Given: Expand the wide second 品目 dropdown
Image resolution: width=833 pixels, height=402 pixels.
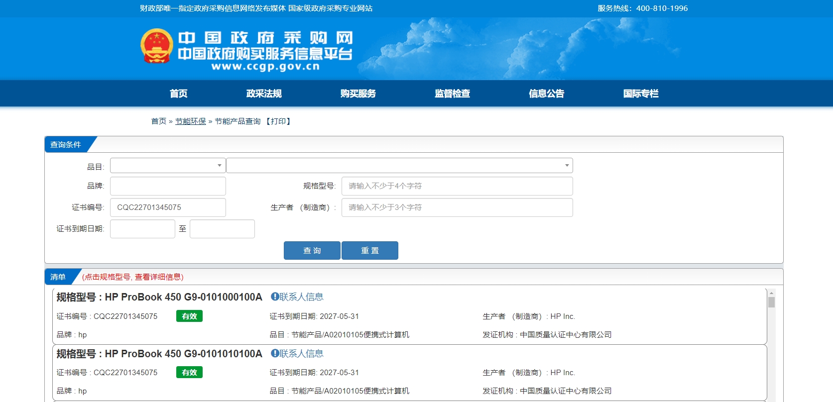Looking at the screenshot, I should (399, 165).
